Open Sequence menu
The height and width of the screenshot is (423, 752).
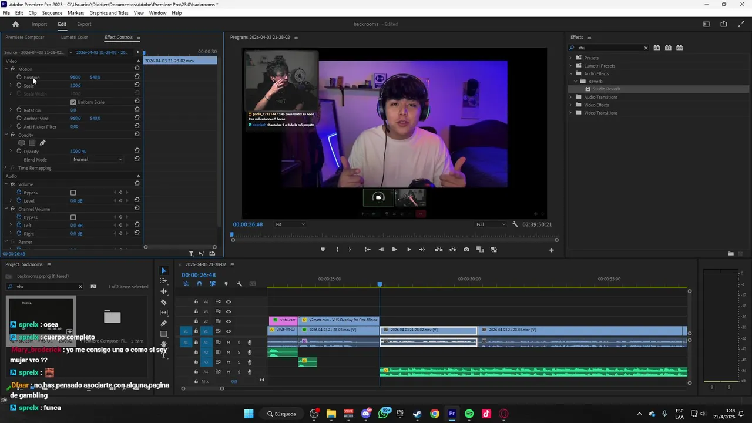(x=52, y=13)
